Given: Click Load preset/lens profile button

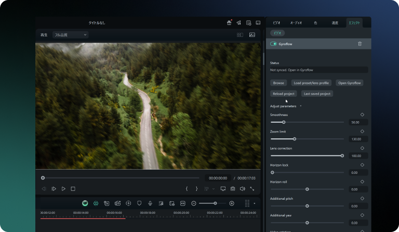Looking at the screenshot, I should [311, 83].
